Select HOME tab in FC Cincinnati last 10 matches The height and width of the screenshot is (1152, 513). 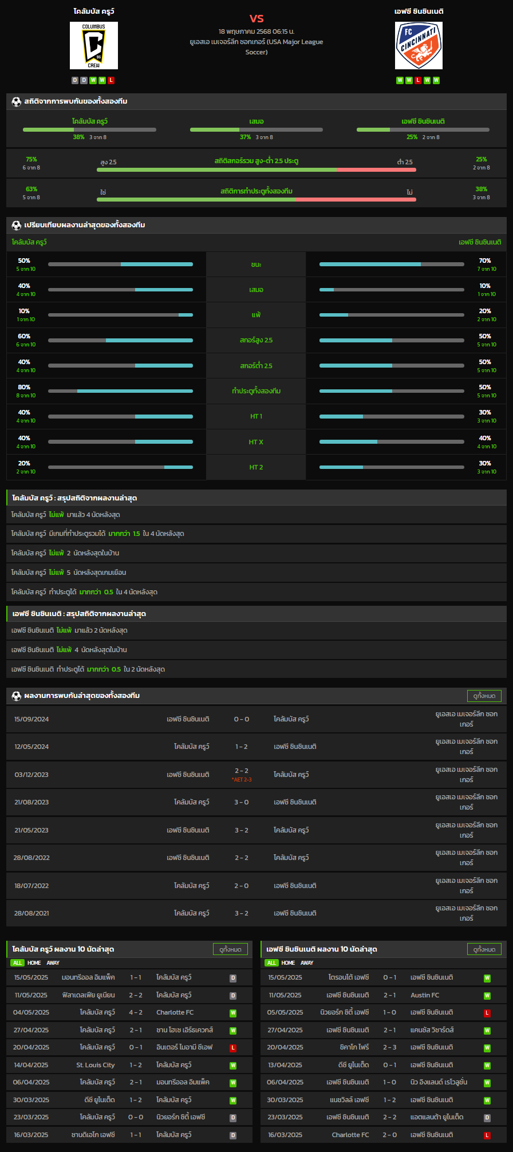pyautogui.click(x=289, y=963)
